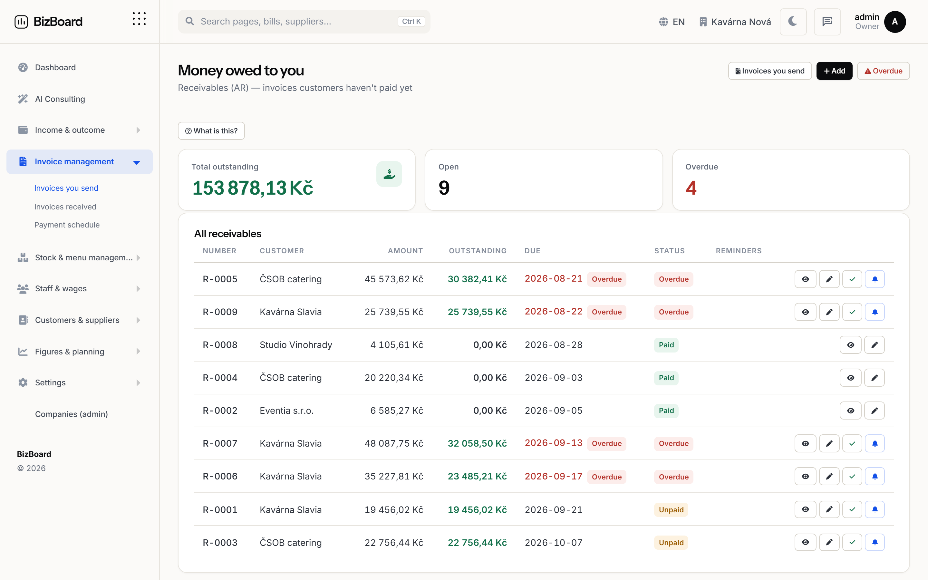Expand the Settings section
This screenshot has width=928, height=580.
[79, 382]
